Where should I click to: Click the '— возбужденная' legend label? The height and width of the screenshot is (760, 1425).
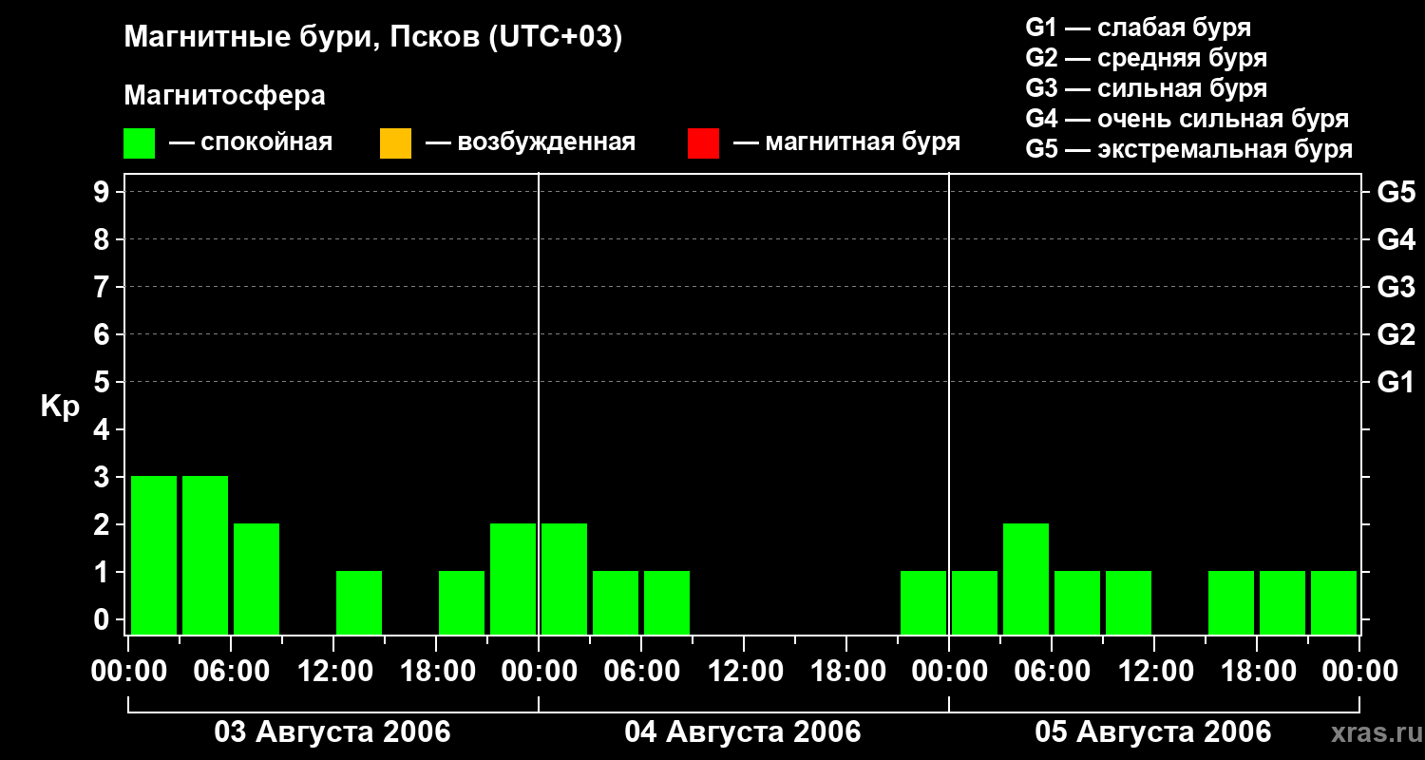point(530,142)
